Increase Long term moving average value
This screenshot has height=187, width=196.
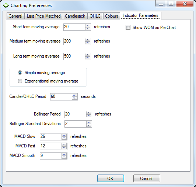coord(88,55)
